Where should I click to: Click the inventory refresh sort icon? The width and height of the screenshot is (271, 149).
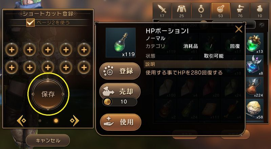pos(262,25)
